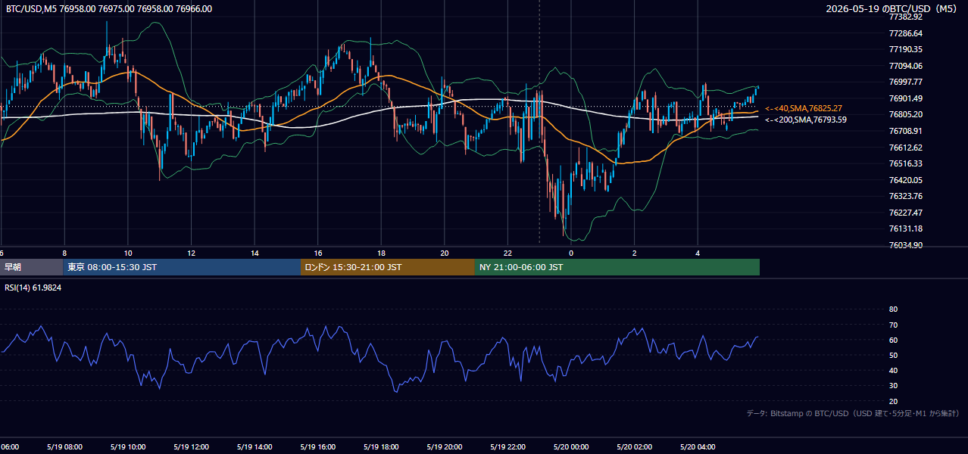Screen dimensions: 968x454
Task: Click the 76708.91 price axis label
Action: [906, 131]
